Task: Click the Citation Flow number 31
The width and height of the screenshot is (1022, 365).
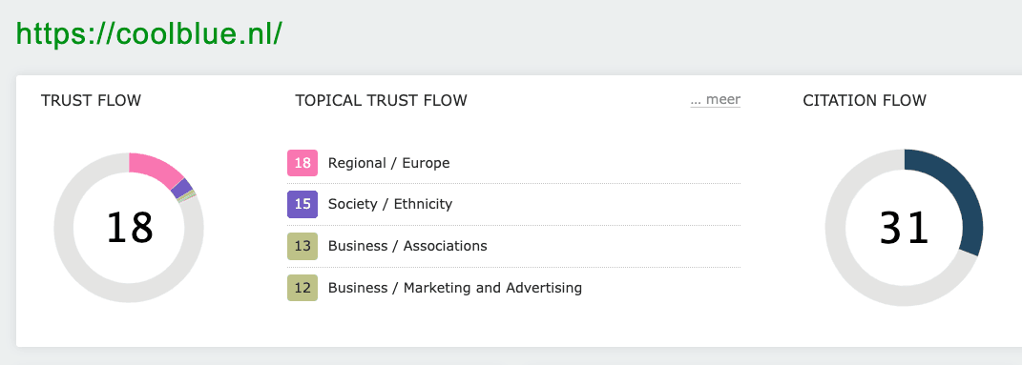Action: coord(904,229)
